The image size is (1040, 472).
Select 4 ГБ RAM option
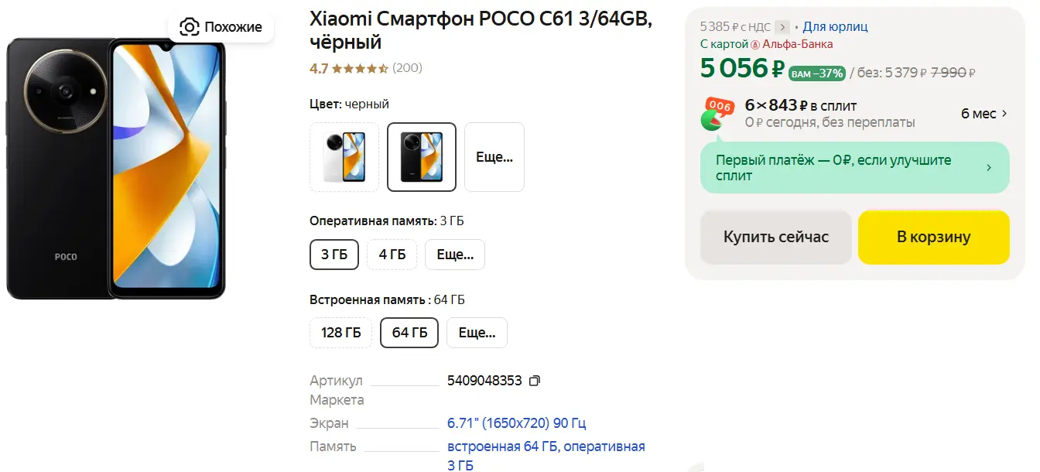click(392, 254)
